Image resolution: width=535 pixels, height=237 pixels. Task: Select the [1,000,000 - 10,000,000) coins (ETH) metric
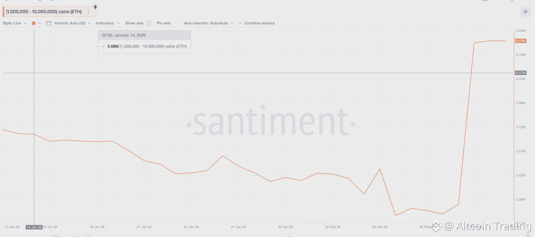pos(44,12)
